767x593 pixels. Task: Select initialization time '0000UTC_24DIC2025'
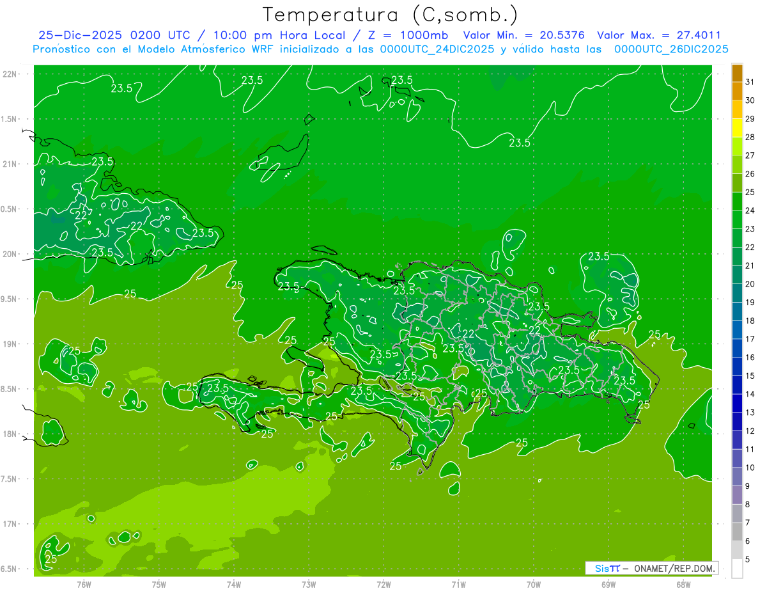coord(437,49)
